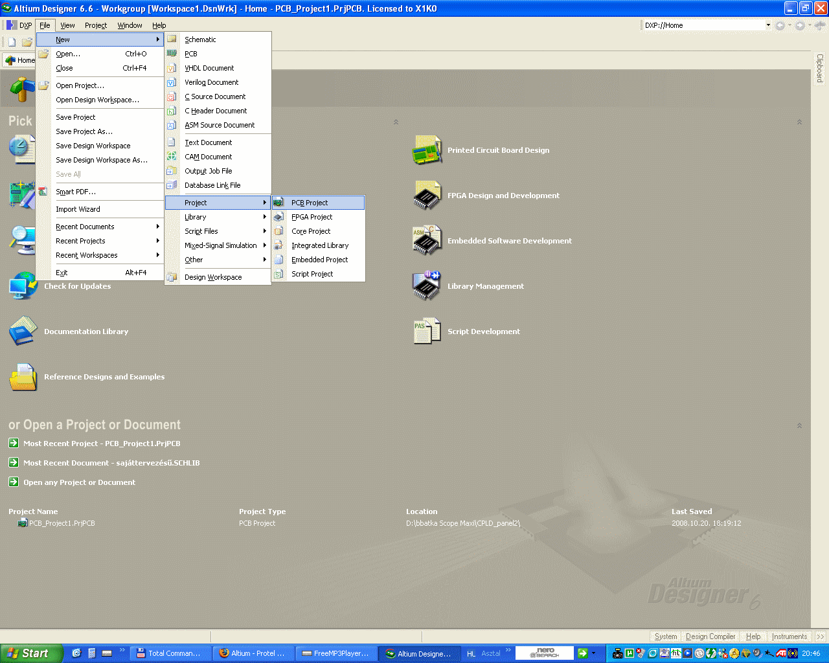Screen dimensions: 829x663
Task: Click the DXP://Home address field
Action: pos(703,25)
